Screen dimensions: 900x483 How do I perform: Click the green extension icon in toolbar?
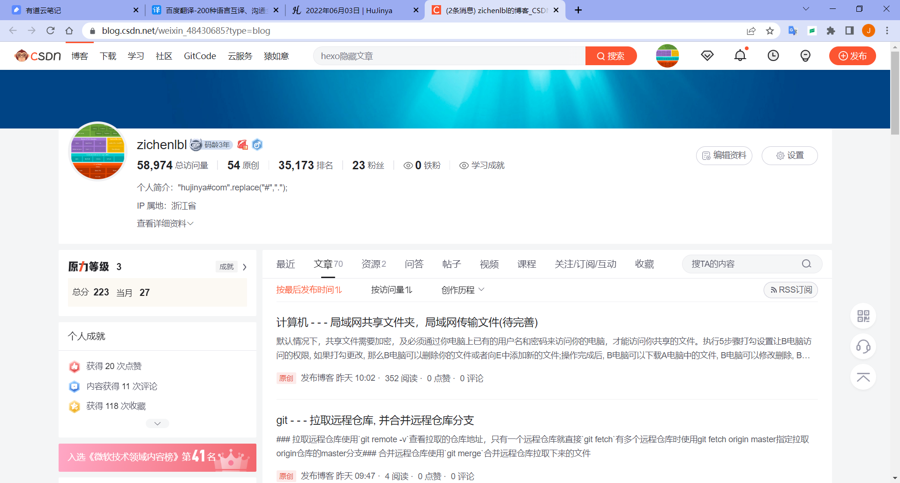tap(812, 30)
